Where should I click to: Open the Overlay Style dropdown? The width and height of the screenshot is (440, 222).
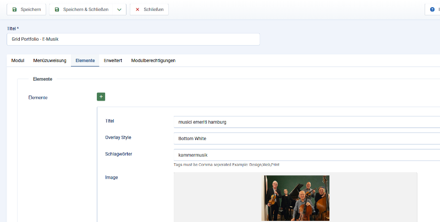pos(306,138)
